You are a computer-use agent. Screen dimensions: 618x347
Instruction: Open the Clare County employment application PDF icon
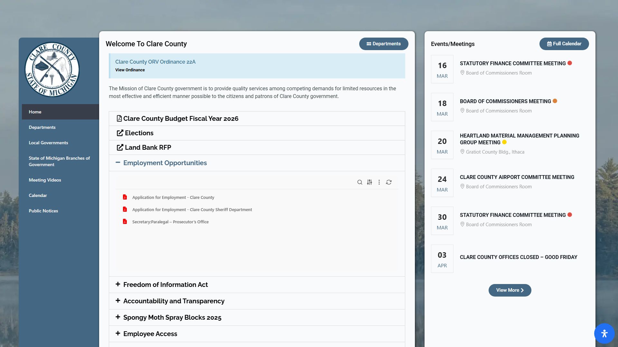pos(125,197)
